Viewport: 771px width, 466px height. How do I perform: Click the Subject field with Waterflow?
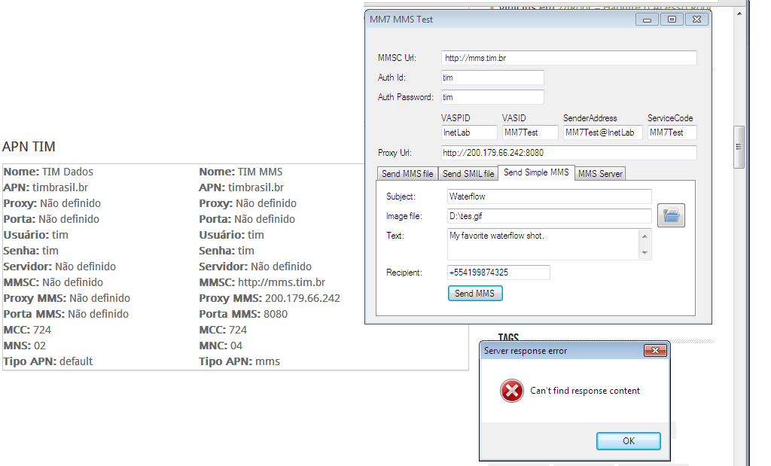click(549, 196)
